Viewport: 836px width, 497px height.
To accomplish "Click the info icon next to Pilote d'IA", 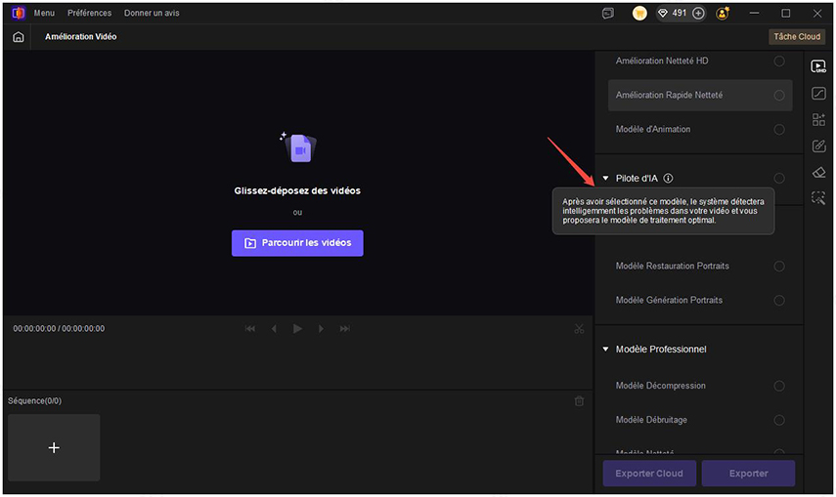I will click(668, 179).
